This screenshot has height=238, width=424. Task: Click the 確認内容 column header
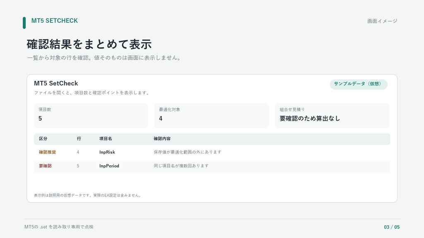point(162,139)
